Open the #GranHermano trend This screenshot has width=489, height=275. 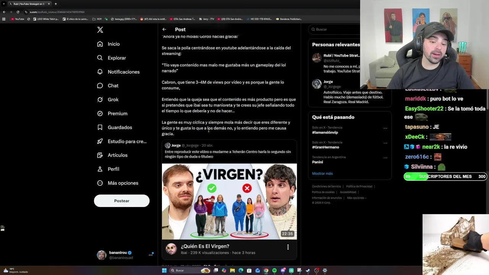tap(325, 147)
